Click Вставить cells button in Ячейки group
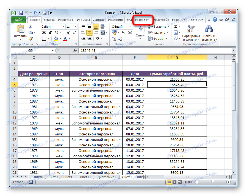The image size is (247, 196). coord(159,27)
